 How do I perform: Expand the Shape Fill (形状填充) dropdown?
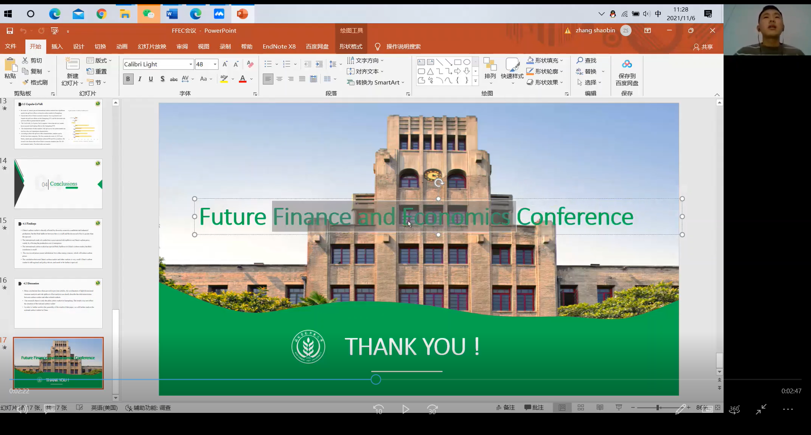pos(561,60)
